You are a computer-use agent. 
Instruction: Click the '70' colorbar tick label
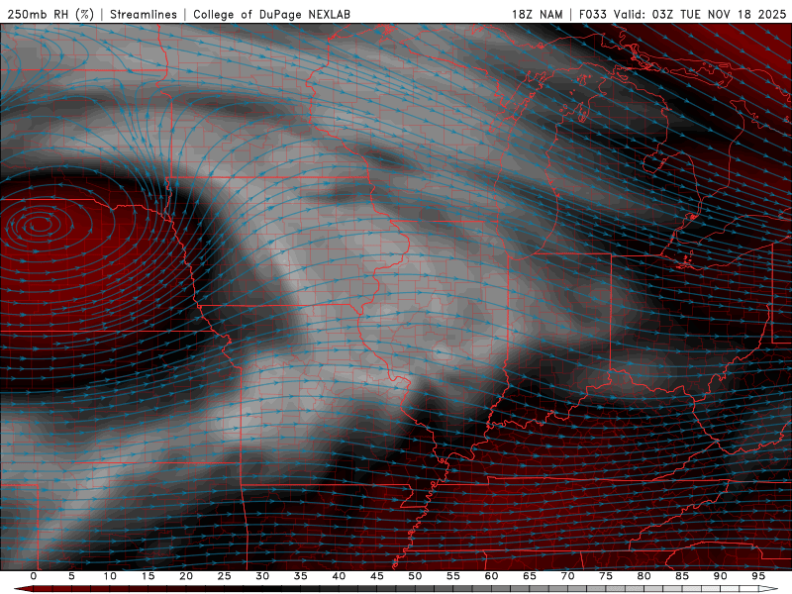[567, 576]
